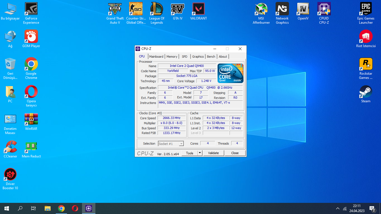This screenshot has height=214, width=381.
Task: Open Google Chrome from the taskbar
Action: pos(61,208)
